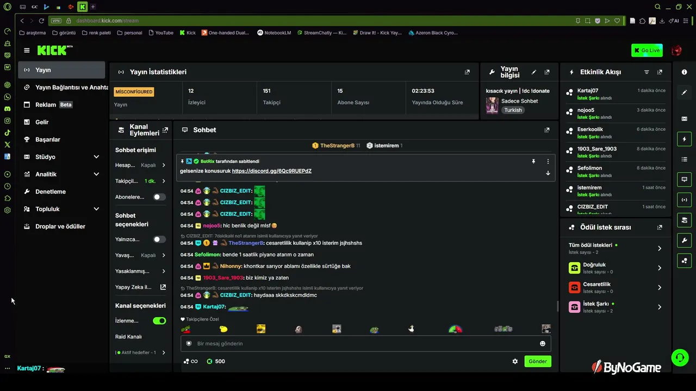Open the Takipçil 1 dk. setting
The width and height of the screenshot is (696, 391).
tap(141, 181)
